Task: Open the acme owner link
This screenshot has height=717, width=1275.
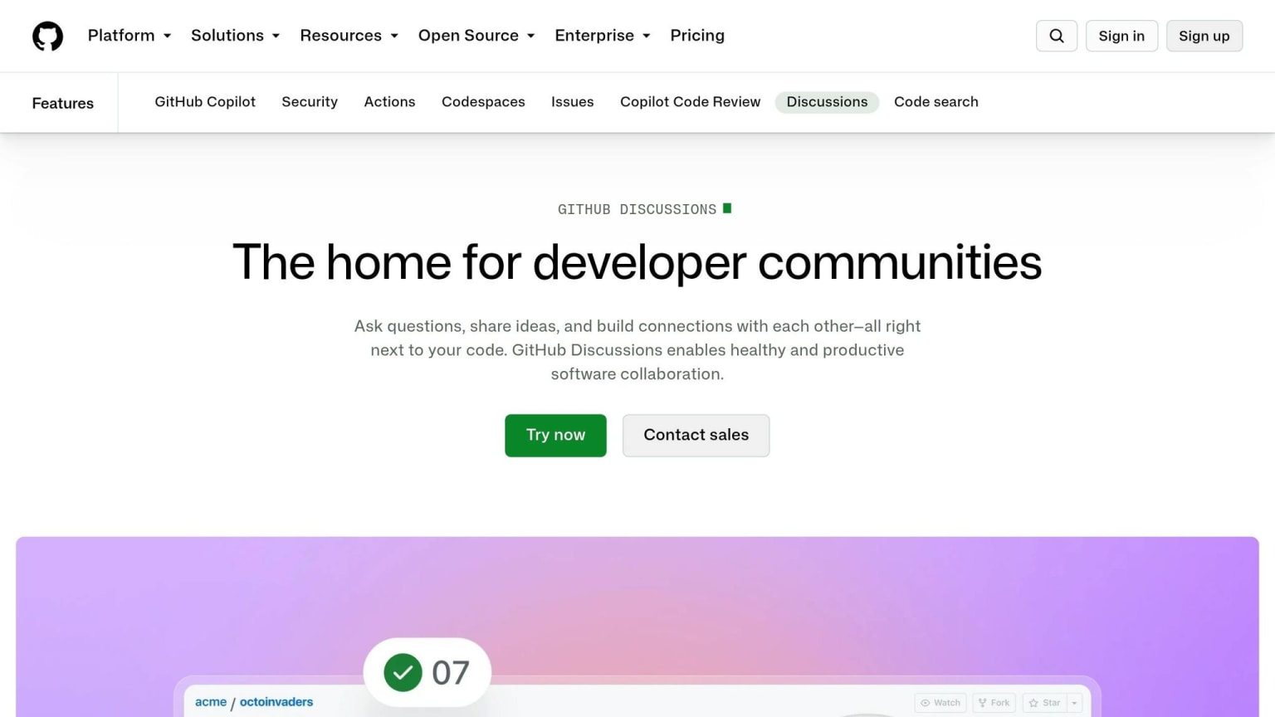Action: (211, 702)
